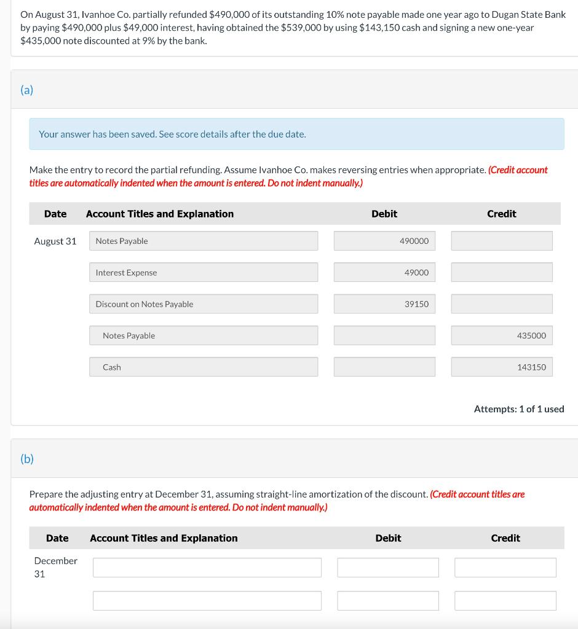Click the 143150 credit amount field
The width and height of the screenshot is (578, 629).
click(501, 367)
